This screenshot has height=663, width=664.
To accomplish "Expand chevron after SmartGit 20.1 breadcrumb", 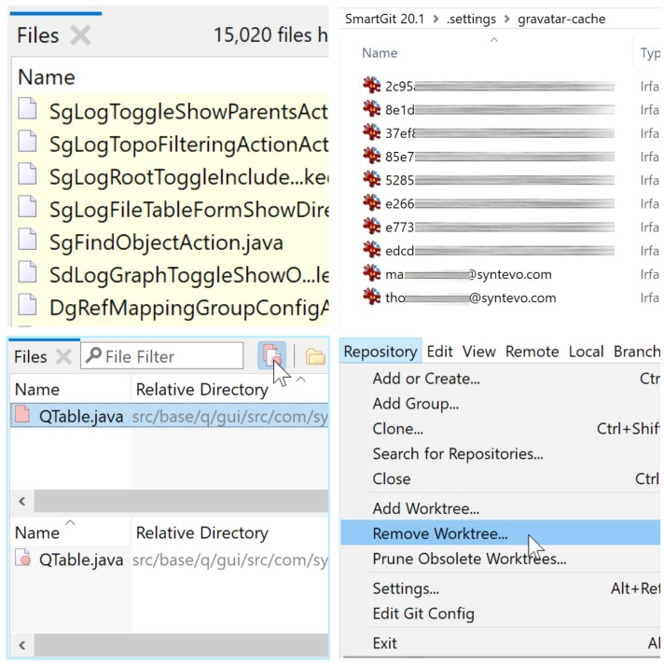I will pyautogui.click(x=436, y=19).
